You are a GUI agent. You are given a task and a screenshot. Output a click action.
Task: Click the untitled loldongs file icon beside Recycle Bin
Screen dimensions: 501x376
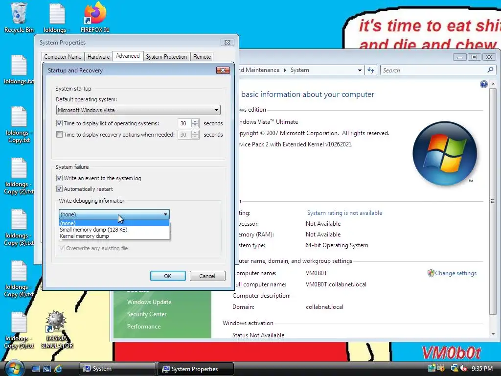[57, 18]
